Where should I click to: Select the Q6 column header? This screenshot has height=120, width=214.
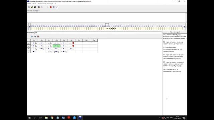(71, 40)
